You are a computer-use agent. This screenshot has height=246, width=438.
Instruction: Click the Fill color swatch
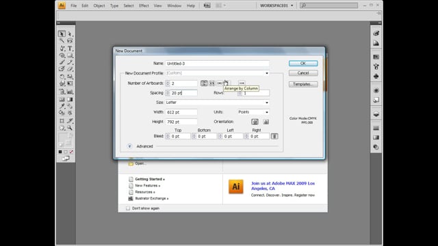pyautogui.click(x=62, y=137)
